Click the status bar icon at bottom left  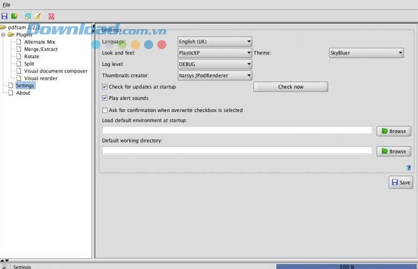tap(4, 266)
